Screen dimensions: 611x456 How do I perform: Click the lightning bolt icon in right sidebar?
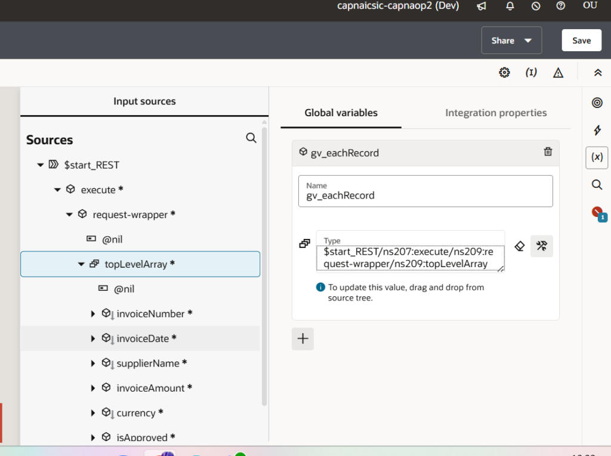[597, 131]
